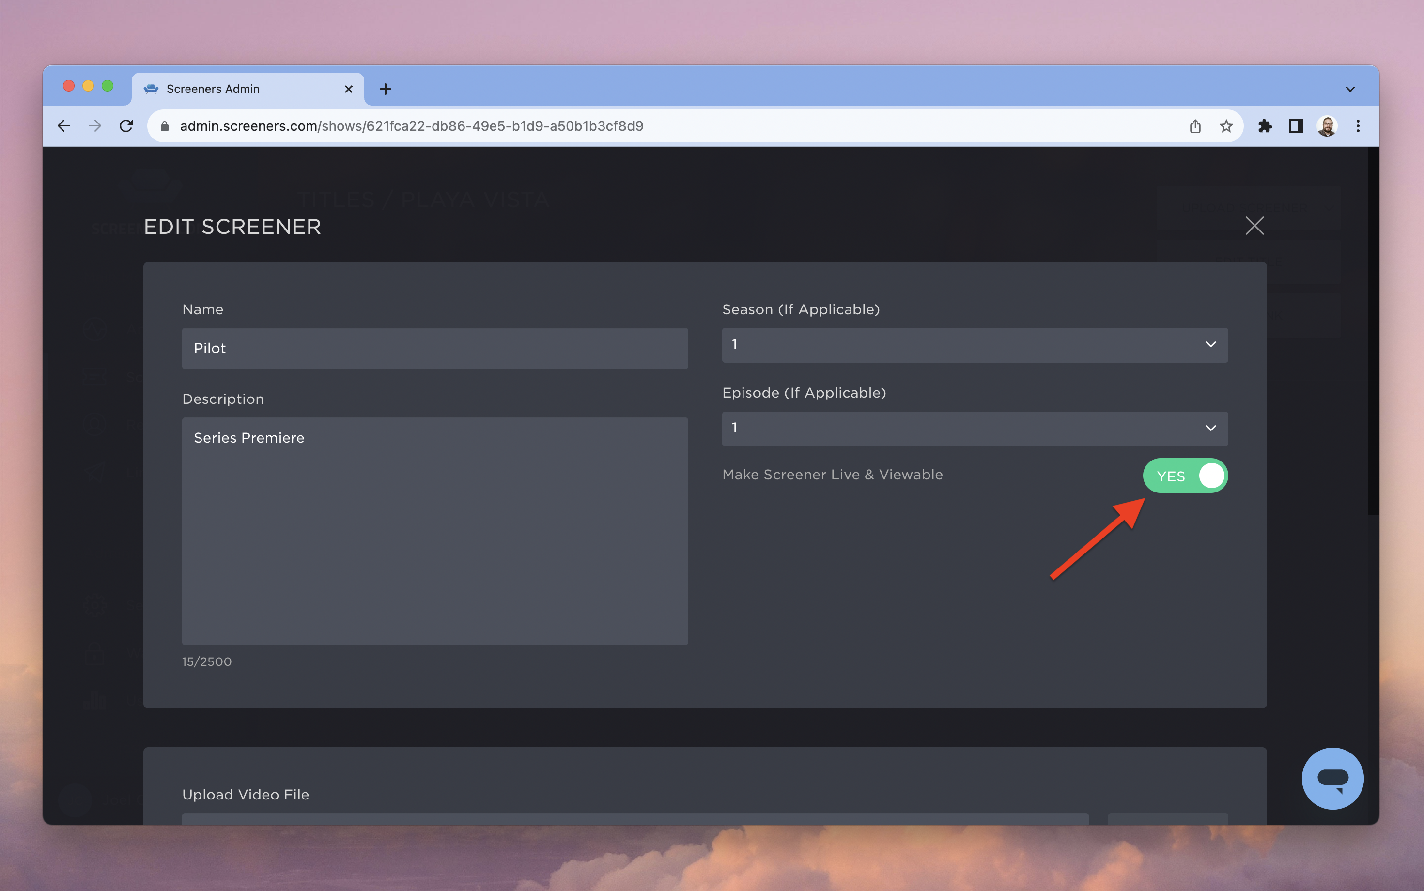
Task: Click the 15/2500 character counter
Action: (x=207, y=662)
